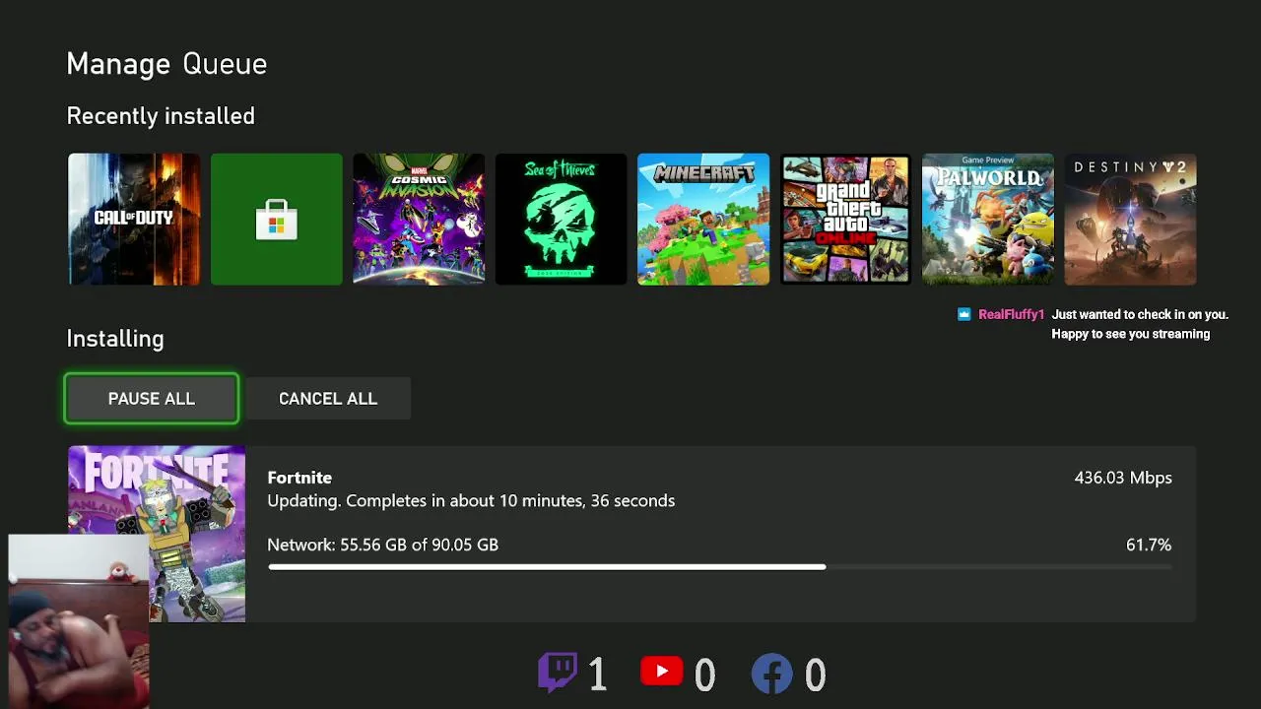The width and height of the screenshot is (1261, 709).
Task: Click the 'Updating. Completes in about' status text
Action: tap(471, 501)
